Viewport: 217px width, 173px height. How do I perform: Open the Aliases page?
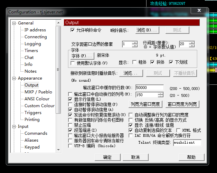[x=31, y=140]
